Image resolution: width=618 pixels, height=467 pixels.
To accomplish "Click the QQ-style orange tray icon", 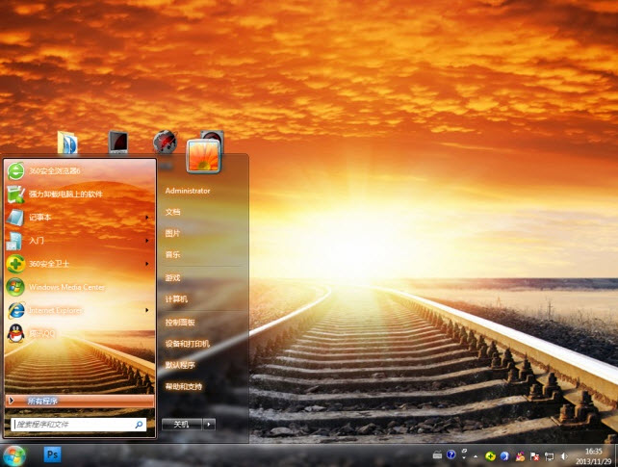I will (520, 456).
